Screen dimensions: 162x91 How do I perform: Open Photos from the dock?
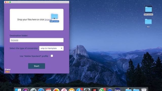pos(56,90)
